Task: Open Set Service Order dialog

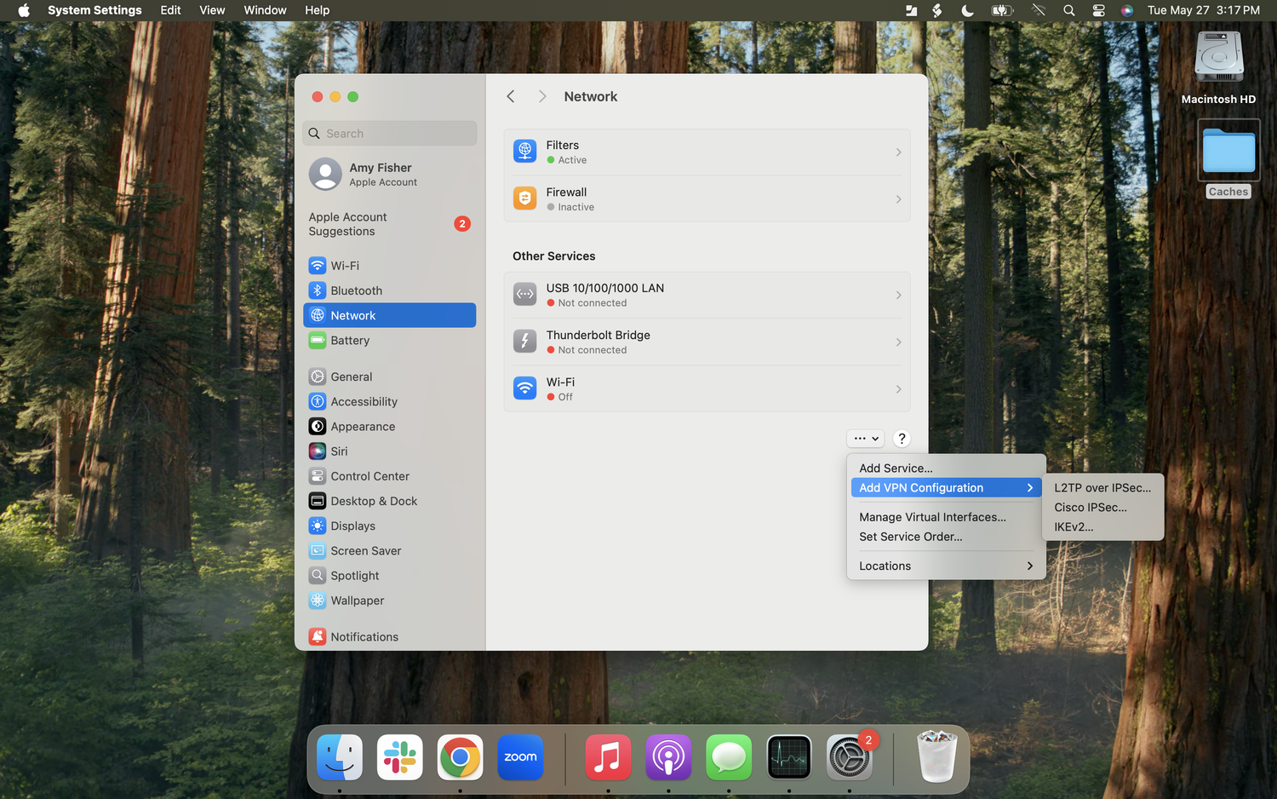Action: pos(910,537)
